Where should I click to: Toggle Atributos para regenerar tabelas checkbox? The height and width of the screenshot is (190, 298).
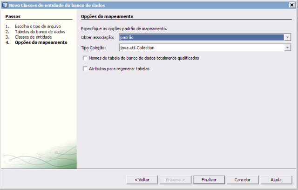tap(85, 69)
